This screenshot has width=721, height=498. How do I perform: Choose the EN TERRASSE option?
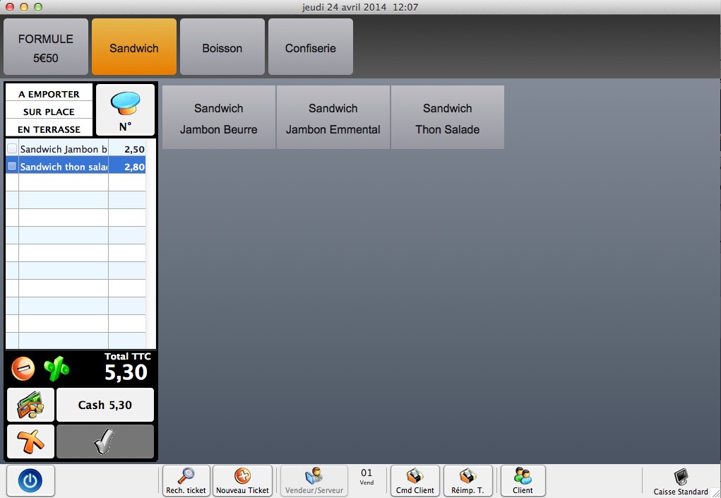(49, 129)
